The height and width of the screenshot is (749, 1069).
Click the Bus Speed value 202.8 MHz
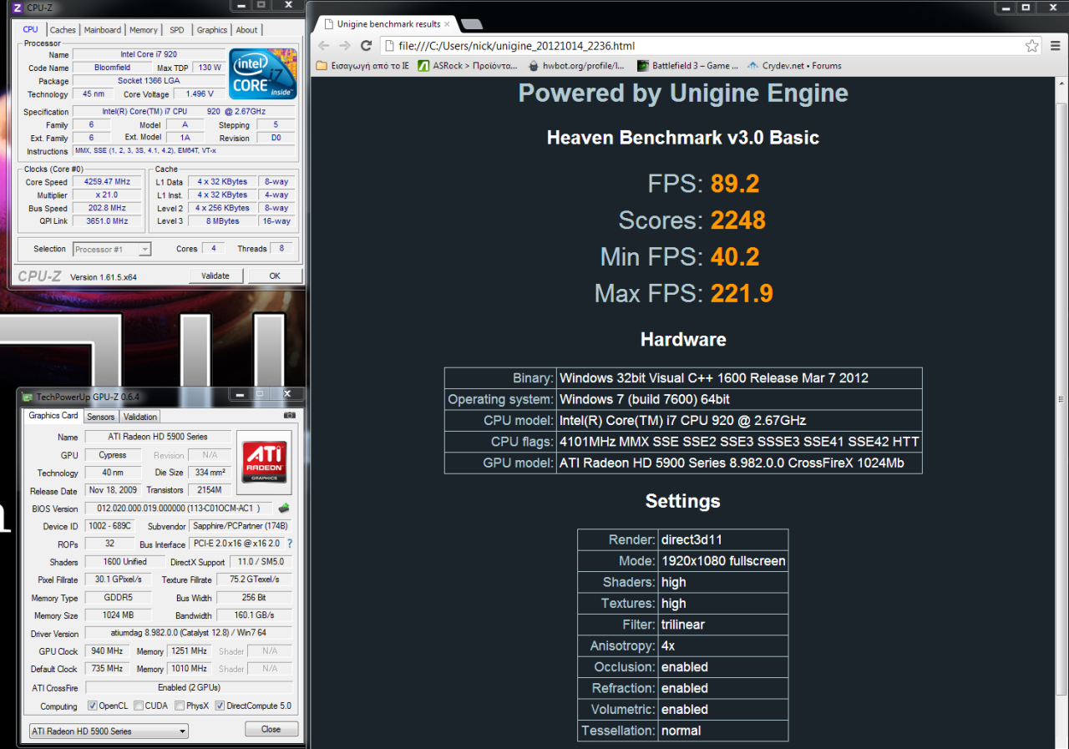tap(108, 209)
